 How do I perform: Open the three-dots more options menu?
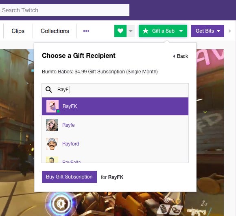coord(86,31)
